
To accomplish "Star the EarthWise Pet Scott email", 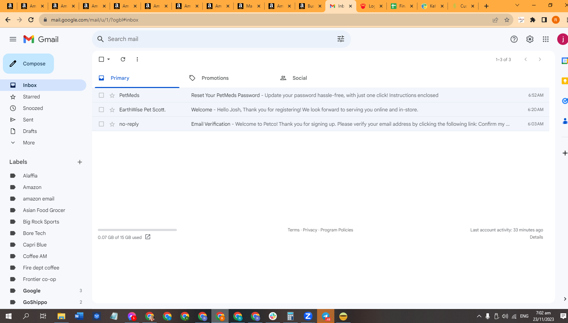I will (x=112, y=110).
